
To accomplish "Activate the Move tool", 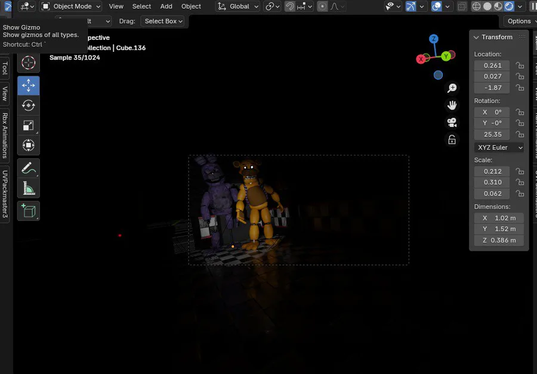I will [29, 85].
